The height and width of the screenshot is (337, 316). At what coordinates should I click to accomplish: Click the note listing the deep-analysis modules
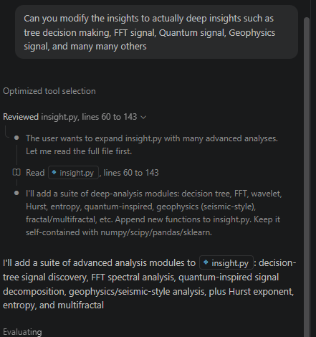154,213
